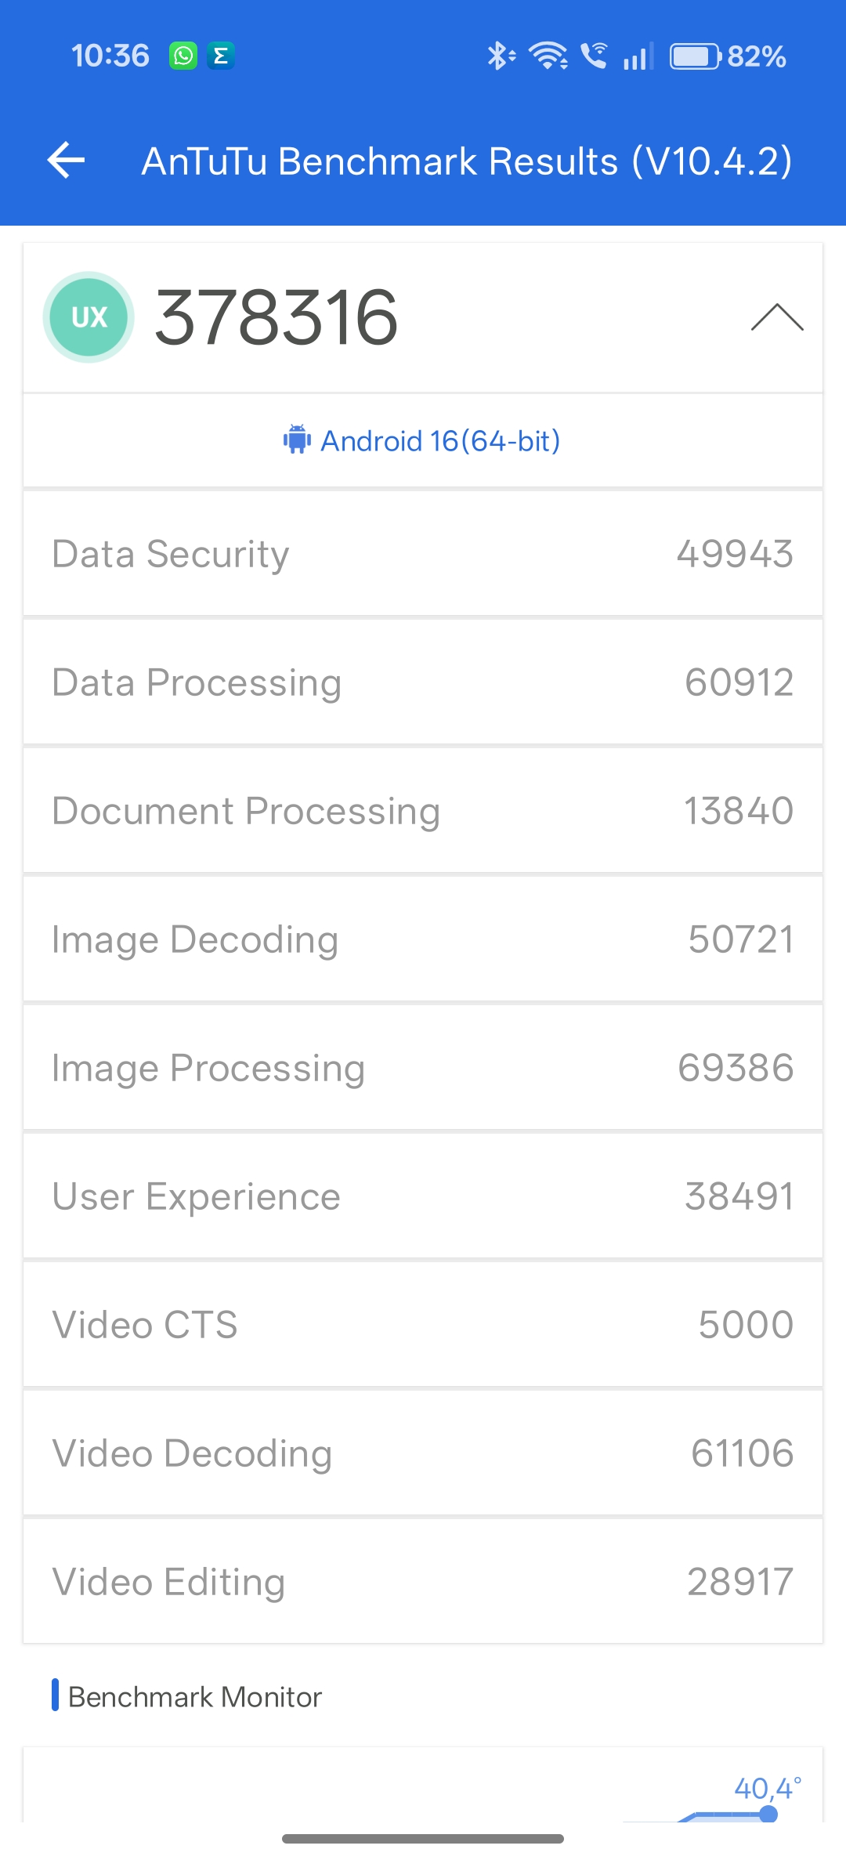Tap the green UX score badge
Viewport: 846px width, 1860px height.
pos(89,317)
